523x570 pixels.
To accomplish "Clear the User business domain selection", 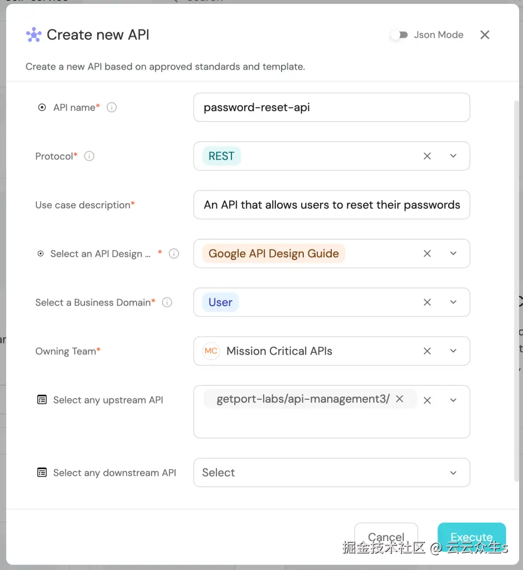I will pyautogui.click(x=427, y=303).
